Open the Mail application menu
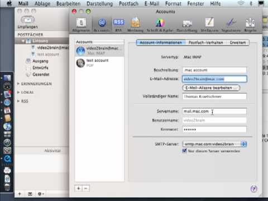The width and height of the screenshot is (268, 201). [23, 3]
